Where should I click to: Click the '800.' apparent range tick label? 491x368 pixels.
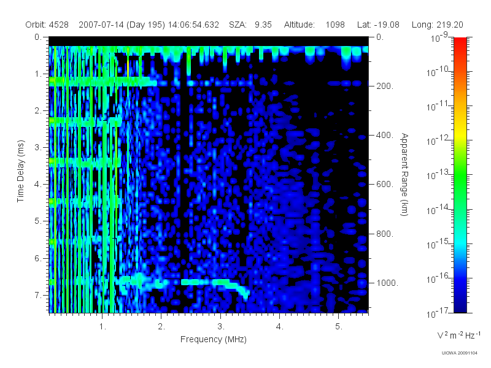[x=385, y=234]
